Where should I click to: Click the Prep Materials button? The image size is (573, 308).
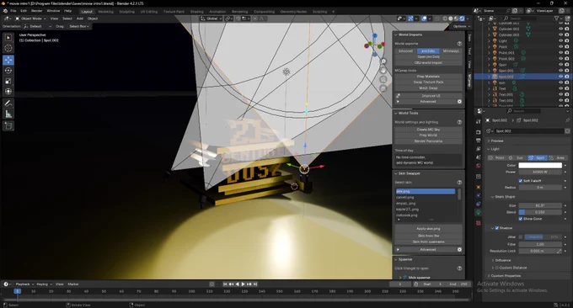pos(428,77)
